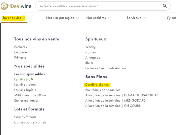Open the Whisky link
This screenshot has width=176, height=135.
90,47
